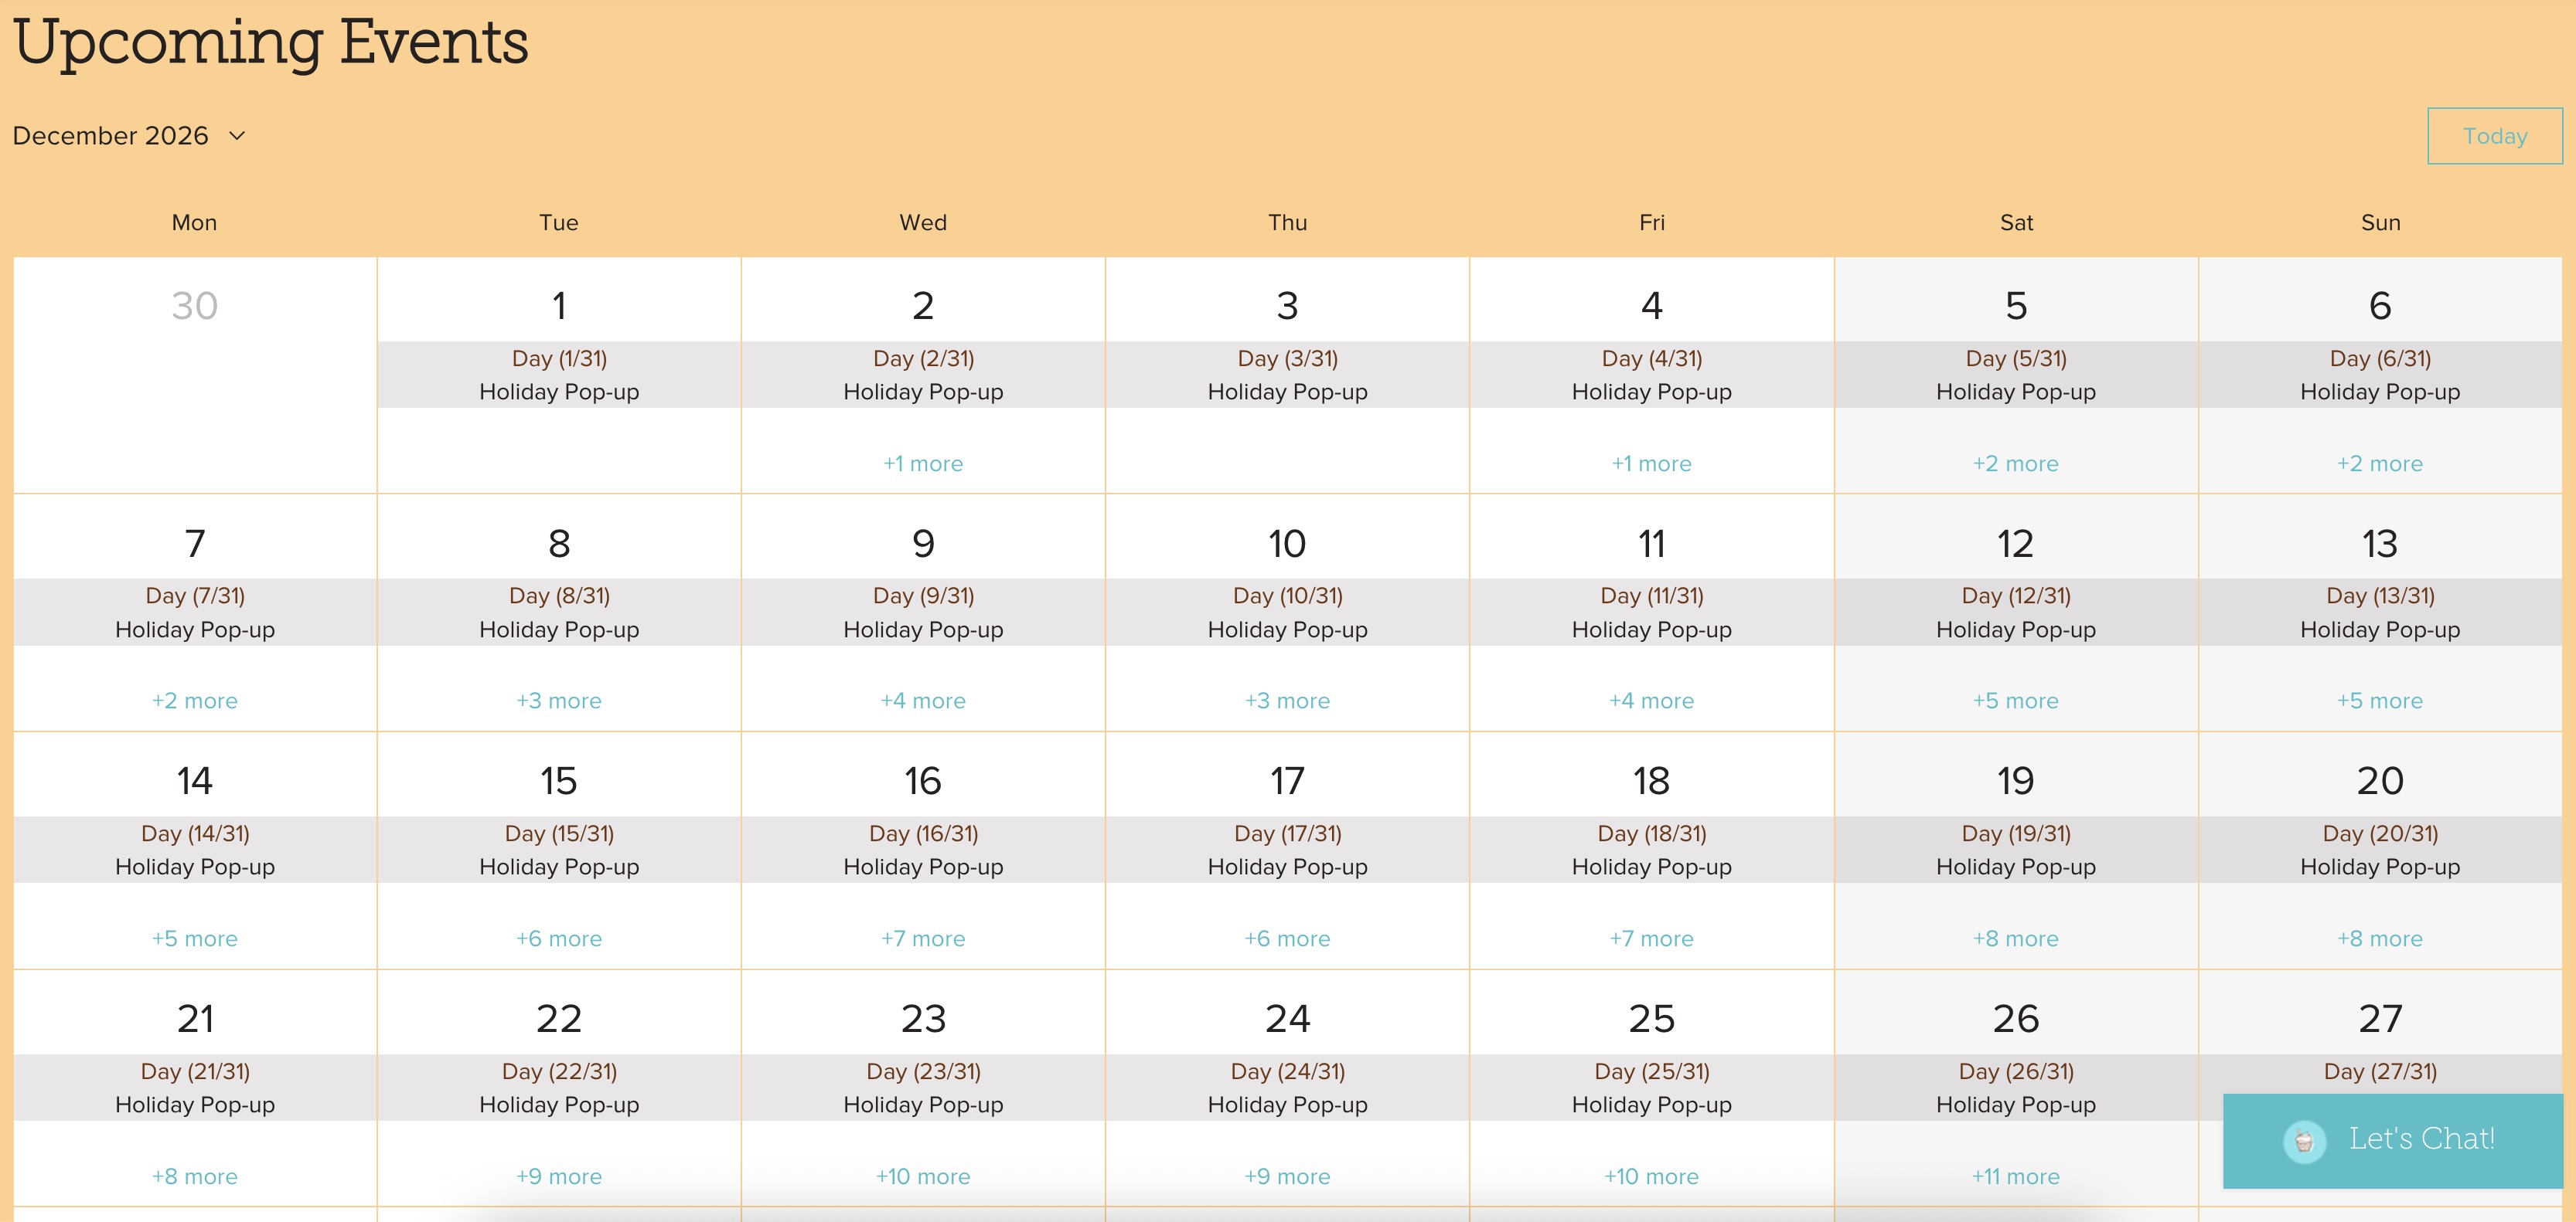Click the Upcoming Events heading
This screenshot has width=2576, height=1222.
[x=271, y=42]
